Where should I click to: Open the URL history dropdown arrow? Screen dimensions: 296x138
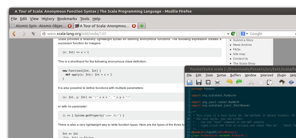point(228,34)
